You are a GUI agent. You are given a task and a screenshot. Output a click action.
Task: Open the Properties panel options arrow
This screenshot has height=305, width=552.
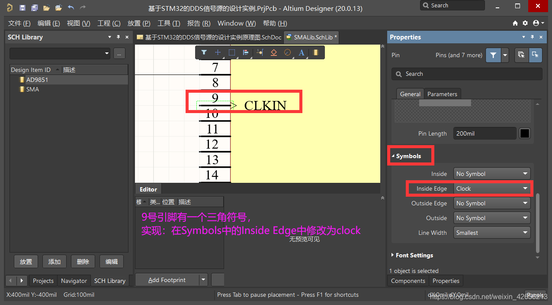pos(523,37)
